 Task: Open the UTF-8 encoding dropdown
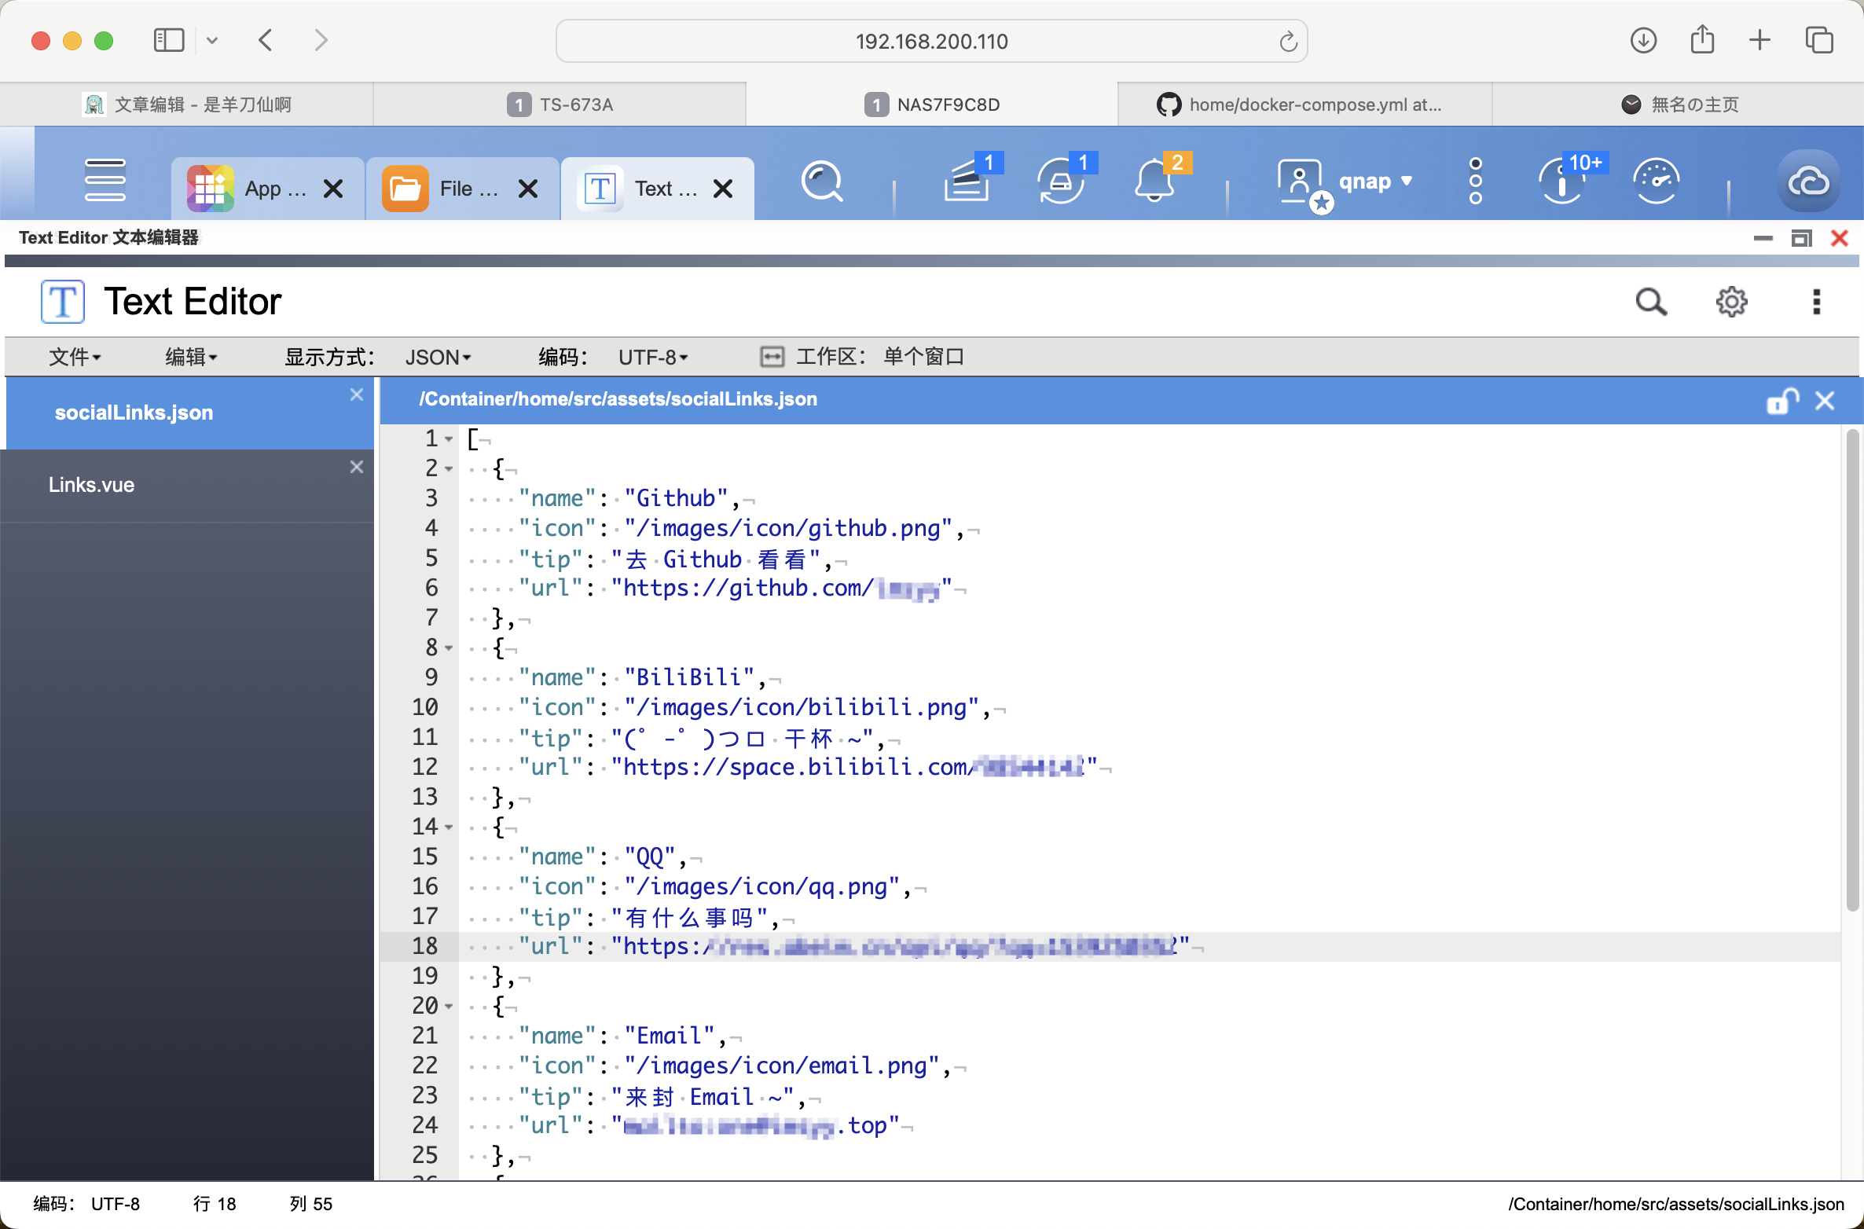coord(653,358)
